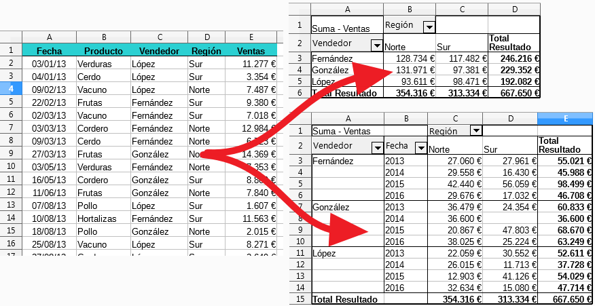Click the date cell 03/01/13
The image size is (595, 306).
49,64
